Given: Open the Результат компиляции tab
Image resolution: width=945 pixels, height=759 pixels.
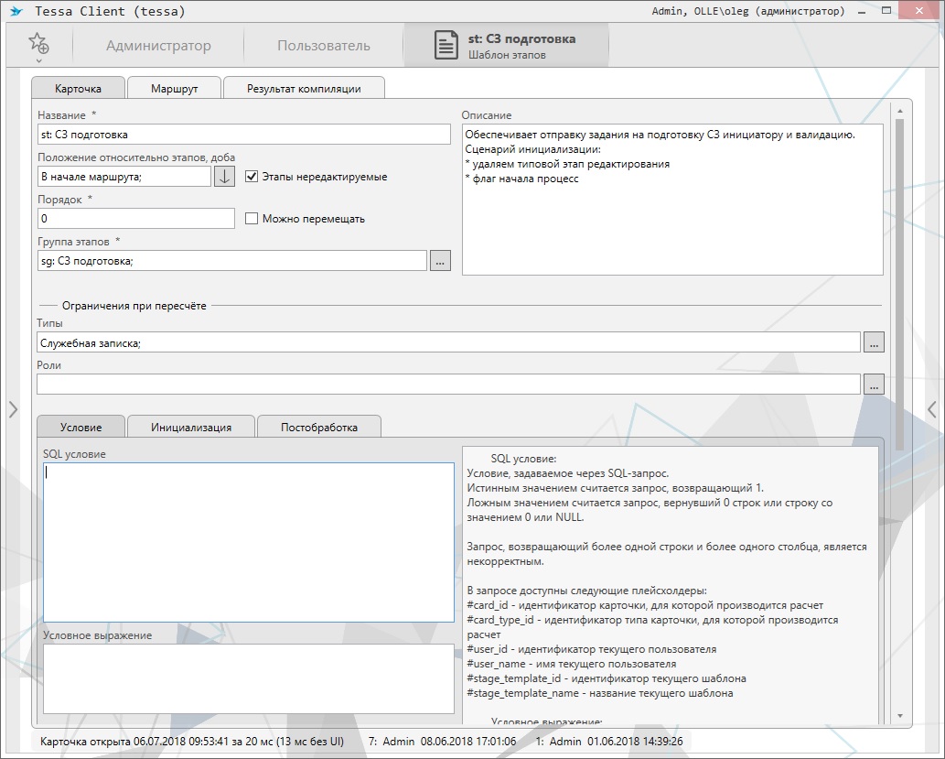Looking at the screenshot, I should 304,89.
